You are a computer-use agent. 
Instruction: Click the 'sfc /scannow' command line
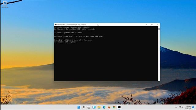[x=68, y=33]
